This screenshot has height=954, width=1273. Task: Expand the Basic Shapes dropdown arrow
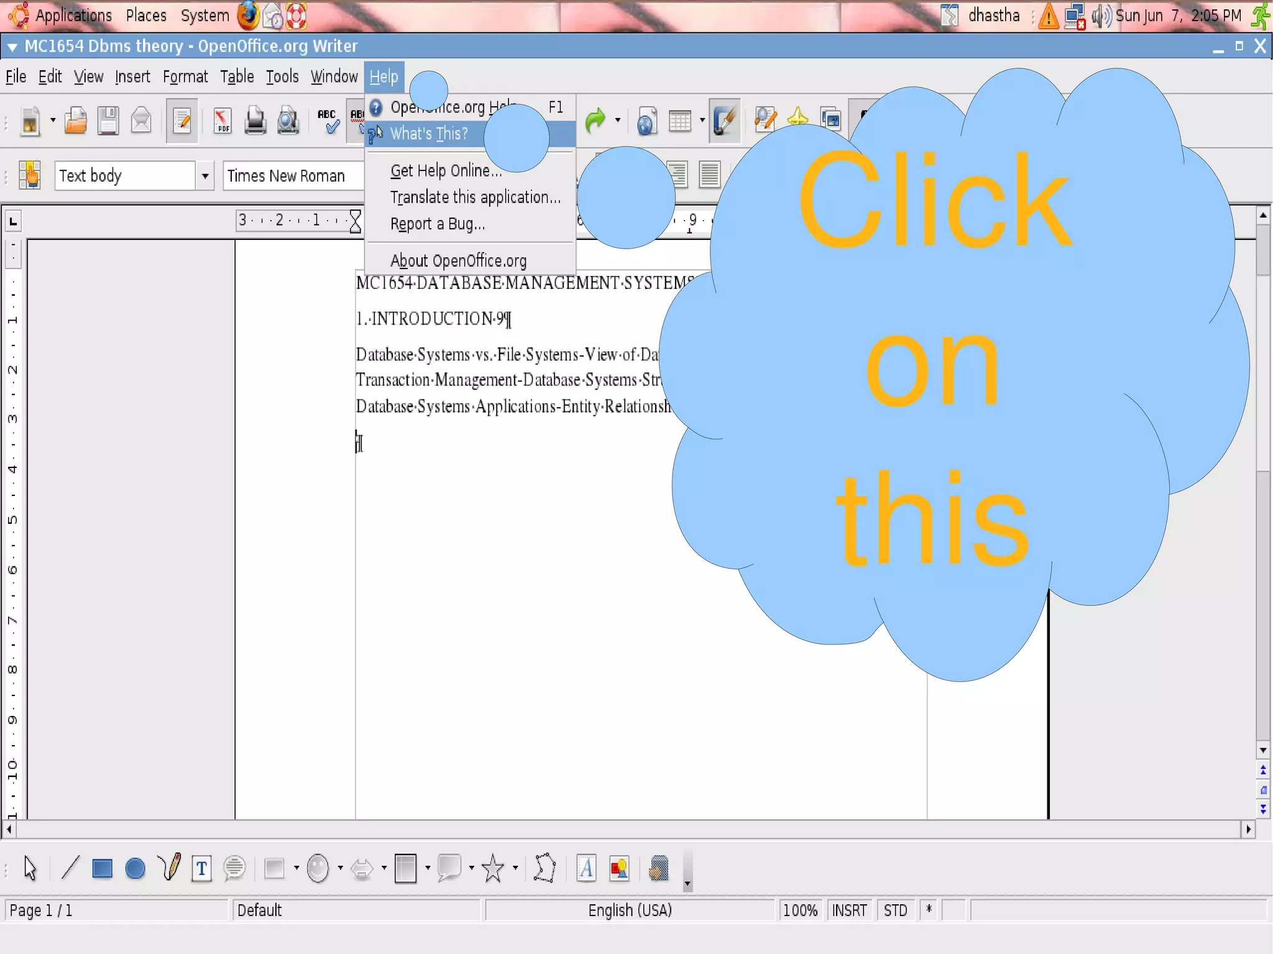(x=296, y=868)
